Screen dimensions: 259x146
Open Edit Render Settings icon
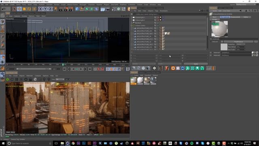click(71, 9)
